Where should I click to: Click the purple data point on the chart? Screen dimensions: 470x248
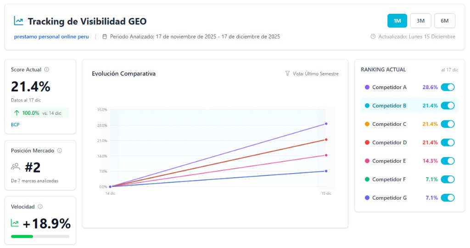pos(326,124)
